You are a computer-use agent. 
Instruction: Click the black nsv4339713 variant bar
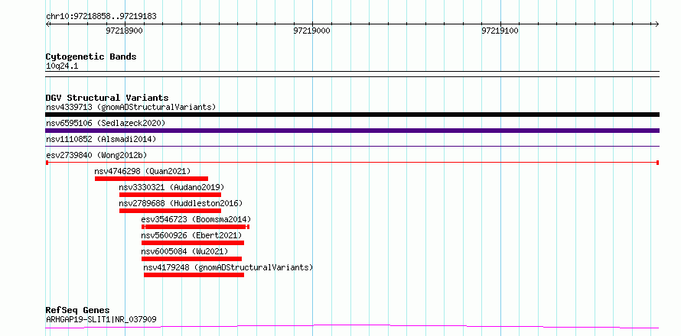click(x=352, y=115)
